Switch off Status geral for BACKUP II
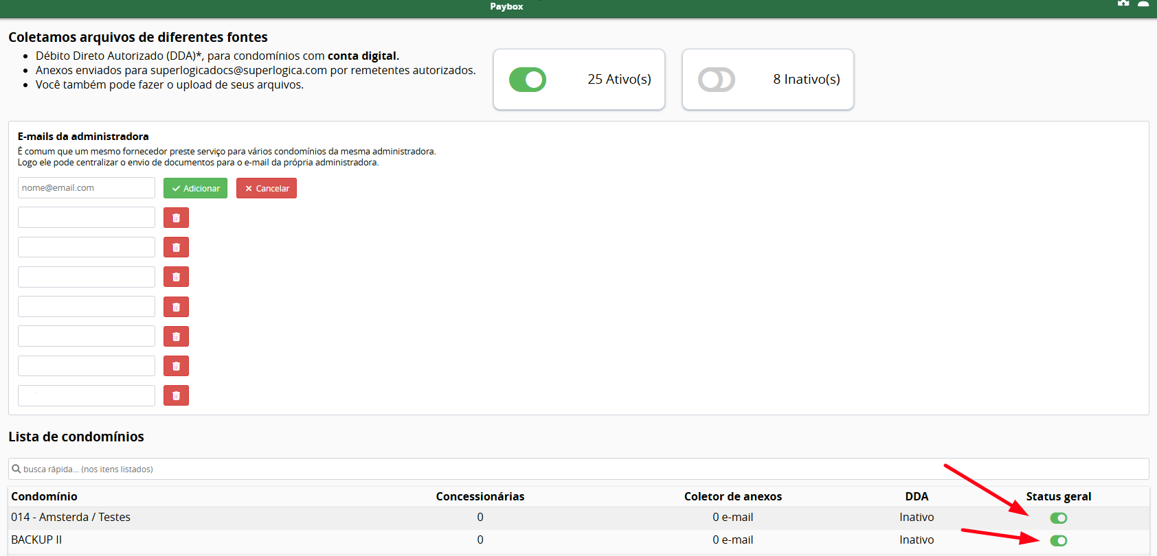The image size is (1157, 556). pyautogui.click(x=1058, y=541)
